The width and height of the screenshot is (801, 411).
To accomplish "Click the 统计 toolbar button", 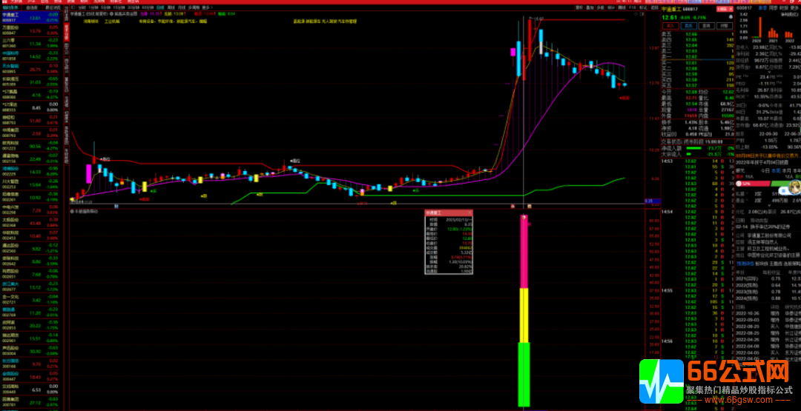I will click(x=611, y=7).
